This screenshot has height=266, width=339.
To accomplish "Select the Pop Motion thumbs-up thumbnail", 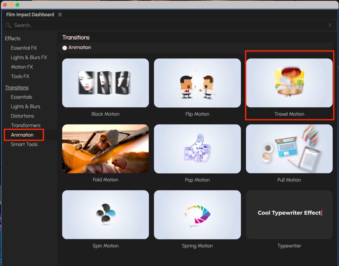I will [197, 149].
